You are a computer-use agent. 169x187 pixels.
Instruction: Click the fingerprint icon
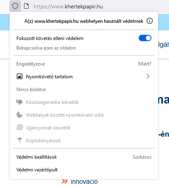20,127
